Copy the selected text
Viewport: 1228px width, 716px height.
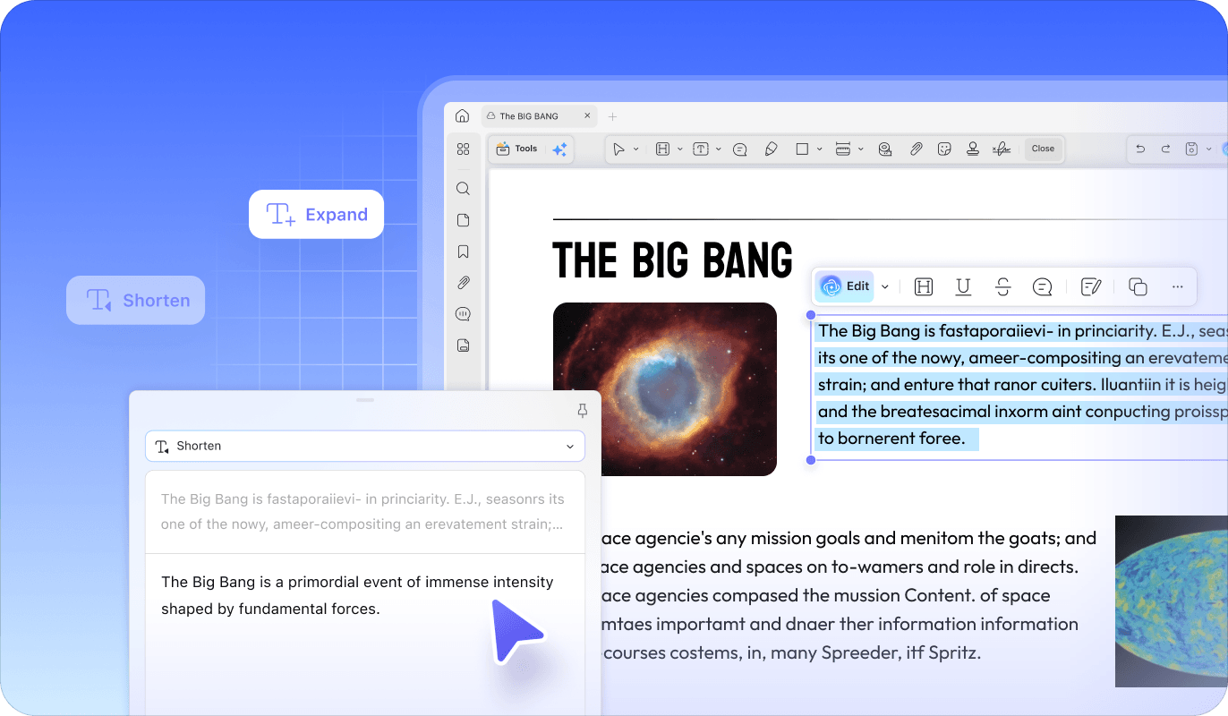pyautogui.click(x=1138, y=286)
